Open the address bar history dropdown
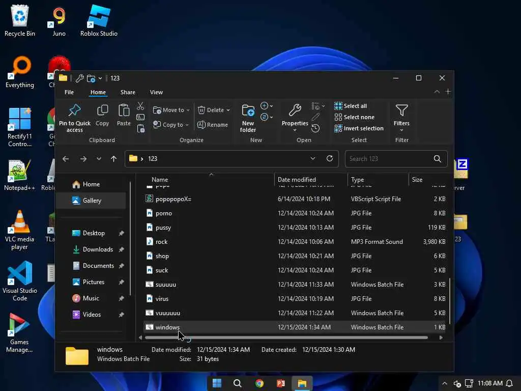 313,158
